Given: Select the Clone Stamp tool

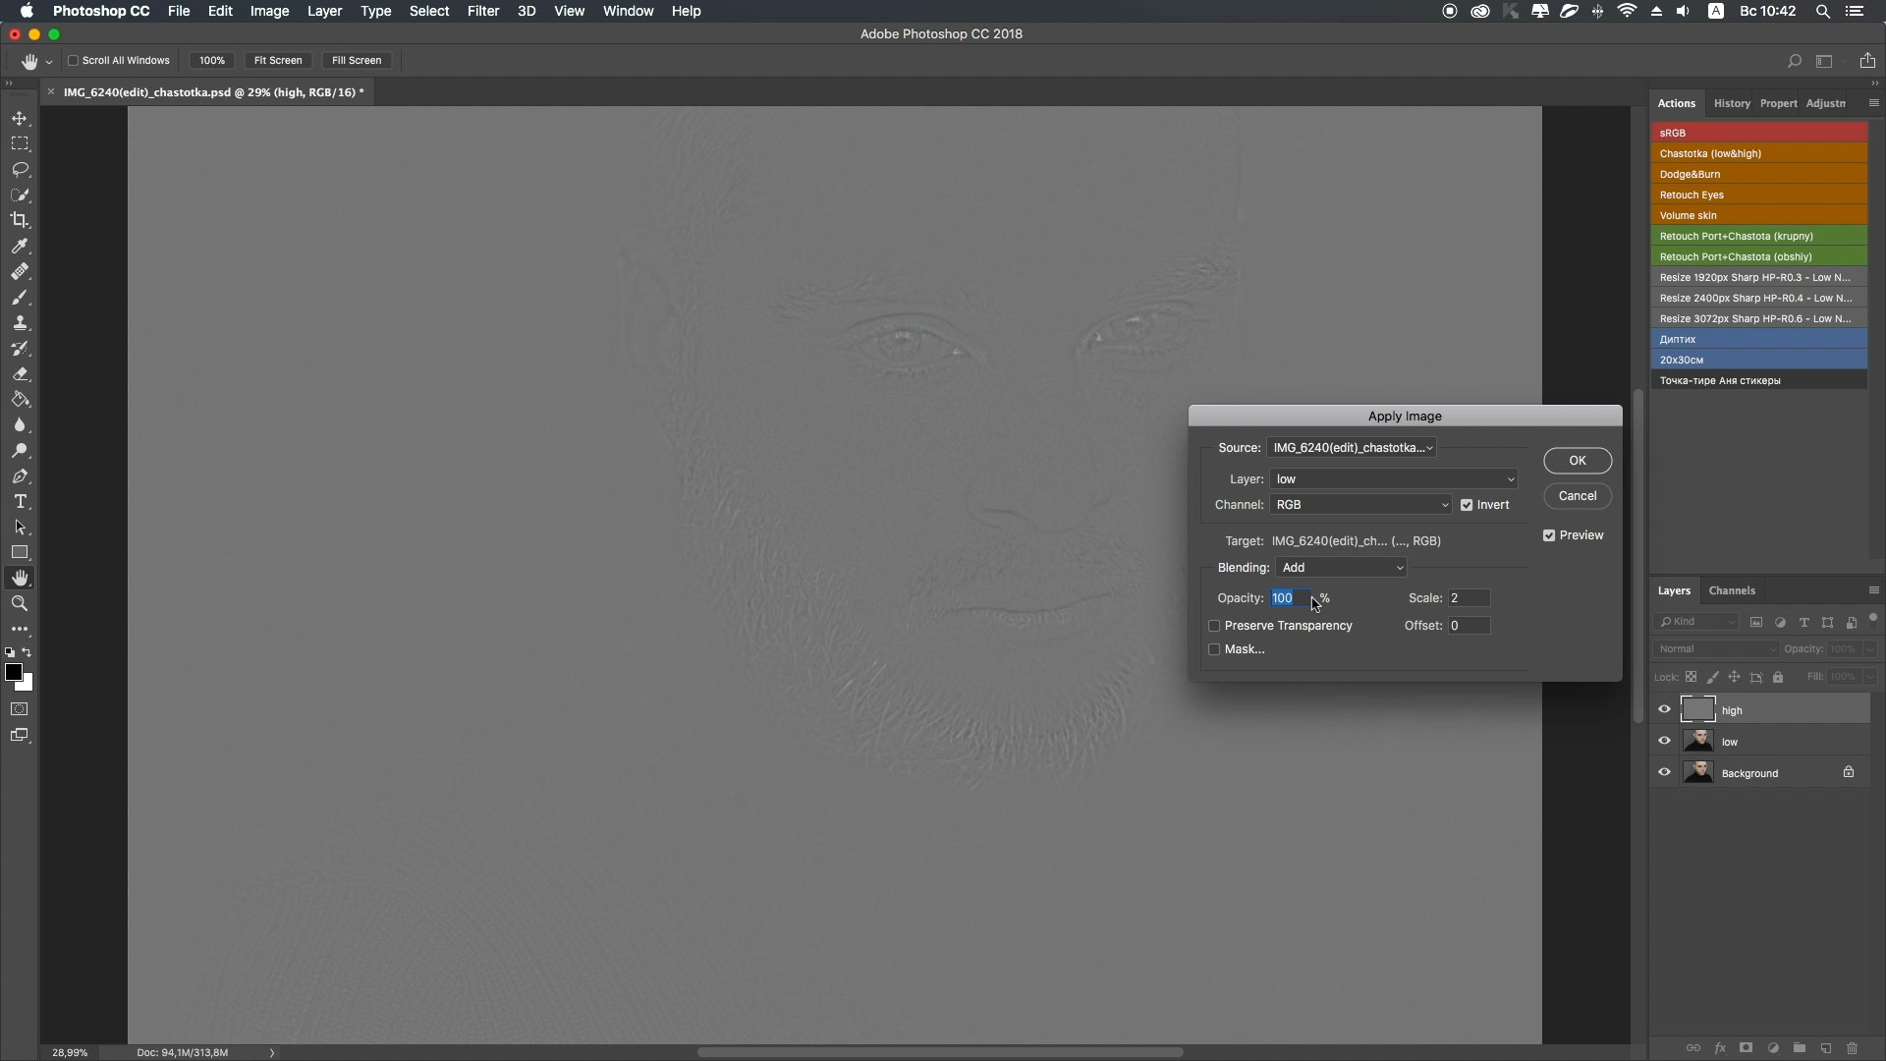Looking at the screenshot, I should (20, 322).
